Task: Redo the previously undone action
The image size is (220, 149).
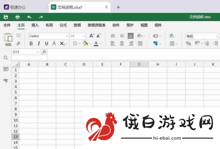Action: click(41, 17)
